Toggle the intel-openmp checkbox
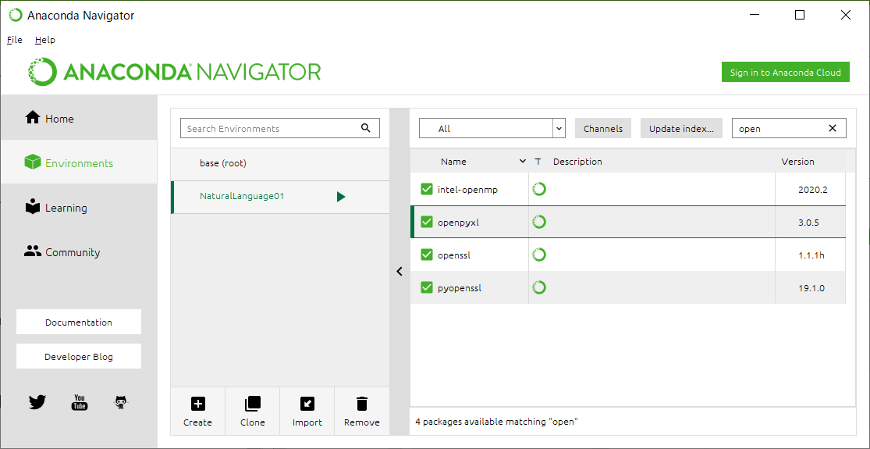 pyautogui.click(x=426, y=189)
